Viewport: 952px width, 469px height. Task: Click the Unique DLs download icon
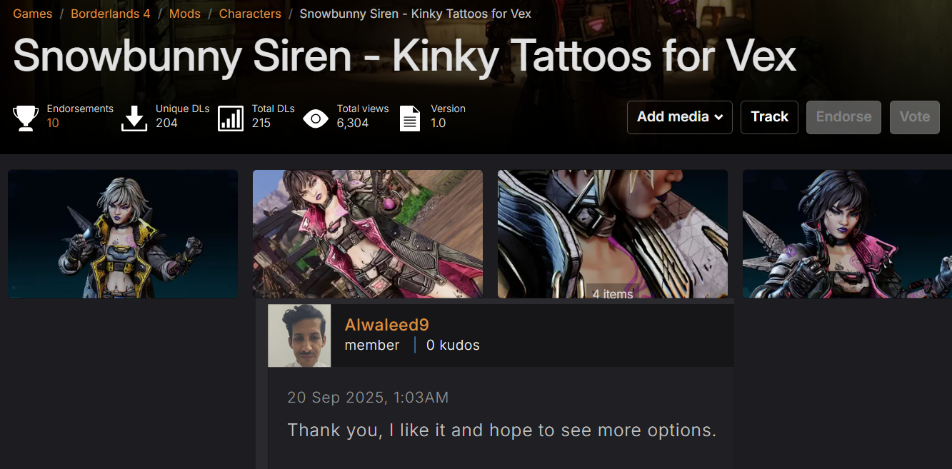134,118
